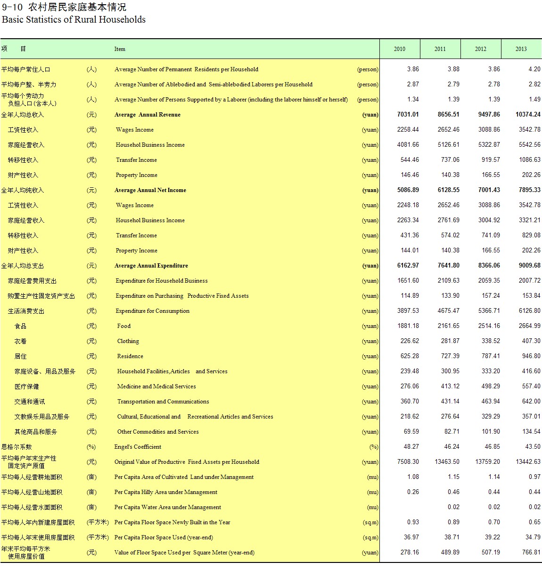Click the transportation value 642.00
The width and height of the screenshot is (542, 570).
532,402
